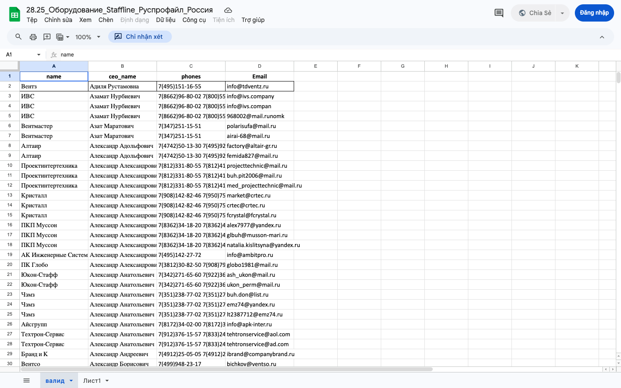The height and width of the screenshot is (388, 621).
Task: Select cell polarisufa@mail.ru
Action: [260, 126]
